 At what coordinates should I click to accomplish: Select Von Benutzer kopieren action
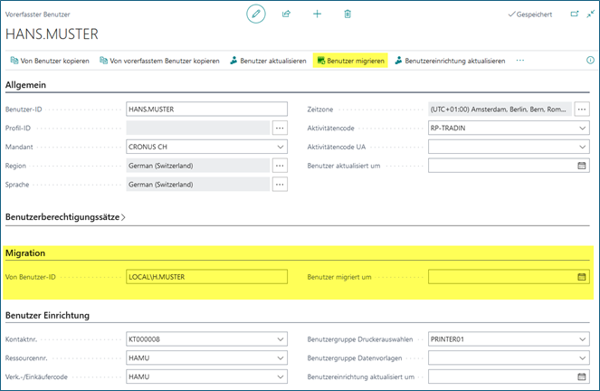(x=50, y=61)
